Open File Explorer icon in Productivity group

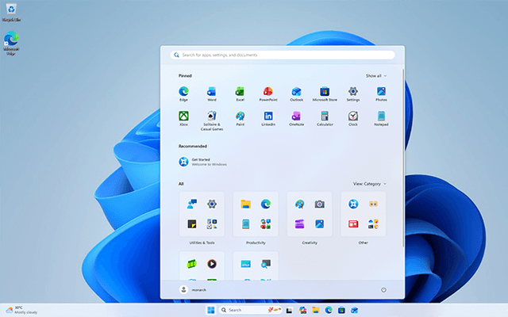(245, 204)
